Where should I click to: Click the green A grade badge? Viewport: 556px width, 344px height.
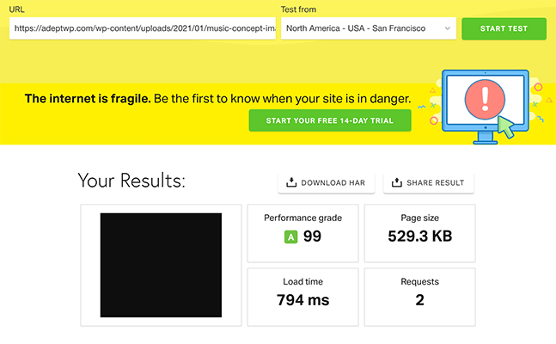click(x=290, y=236)
